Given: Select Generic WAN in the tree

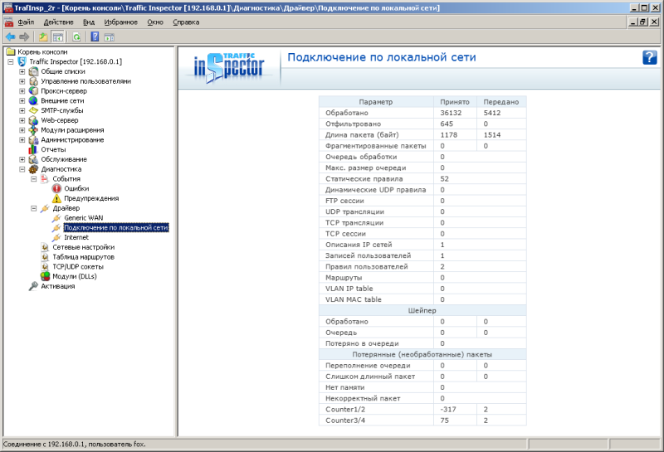Looking at the screenshot, I should tap(84, 217).
